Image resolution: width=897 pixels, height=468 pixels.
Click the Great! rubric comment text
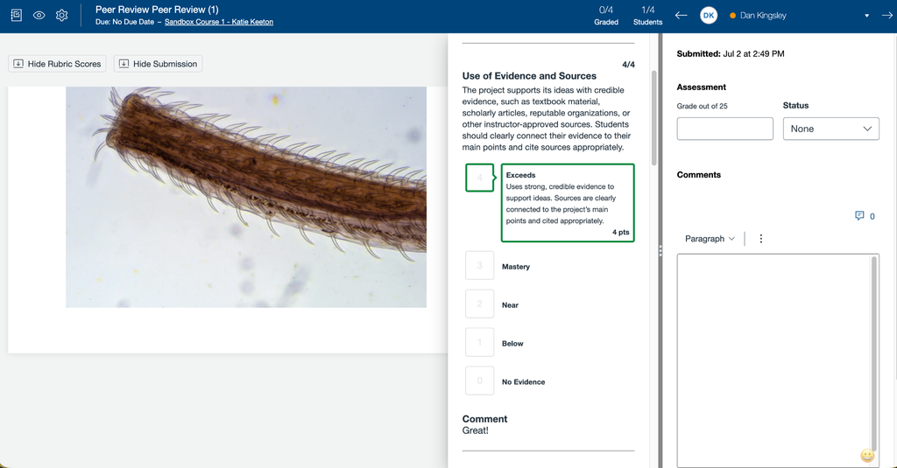(476, 430)
